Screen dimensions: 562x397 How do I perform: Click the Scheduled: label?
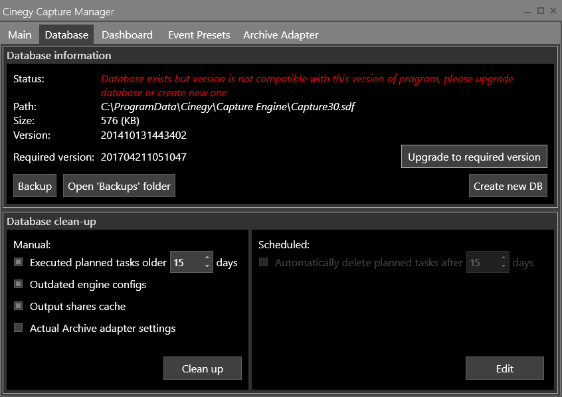coord(284,245)
